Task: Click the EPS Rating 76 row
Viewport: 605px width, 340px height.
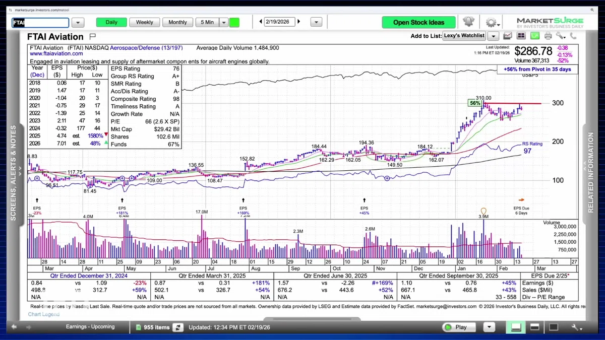Action: [145, 69]
